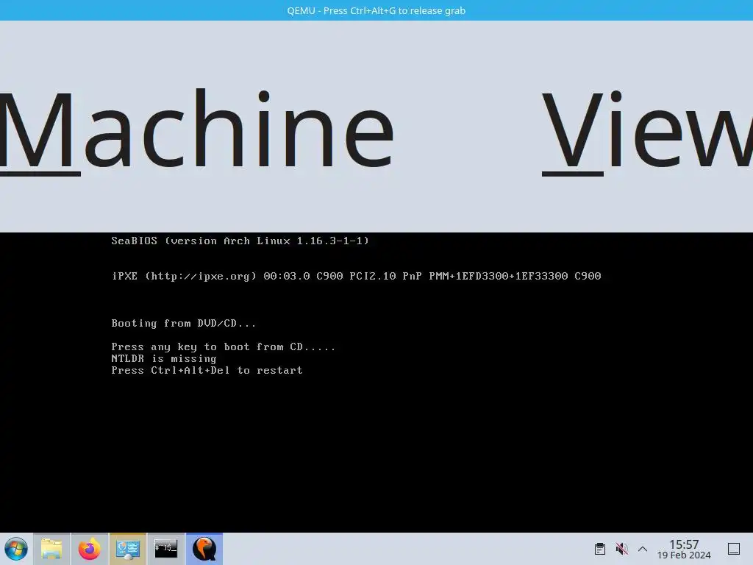The height and width of the screenshot is (565, 753).
Task: Click the Start menu launcher button
Action: coord(16,549)
